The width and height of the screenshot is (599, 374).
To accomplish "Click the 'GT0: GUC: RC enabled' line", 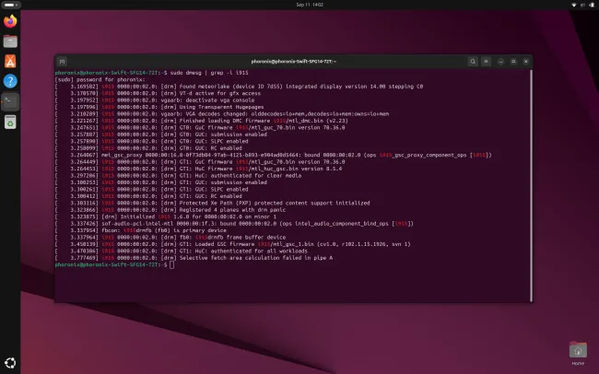I will (148, 148).
